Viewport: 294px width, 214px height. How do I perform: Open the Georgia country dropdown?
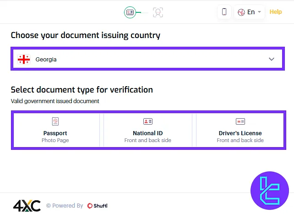point(147,59)
